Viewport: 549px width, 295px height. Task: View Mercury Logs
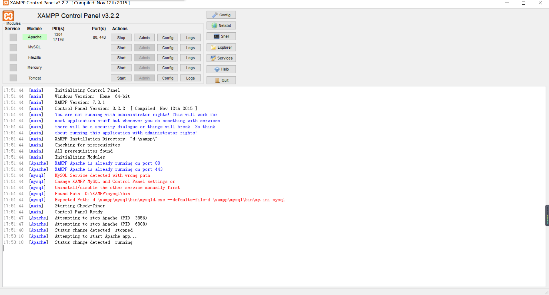(190, 68)
